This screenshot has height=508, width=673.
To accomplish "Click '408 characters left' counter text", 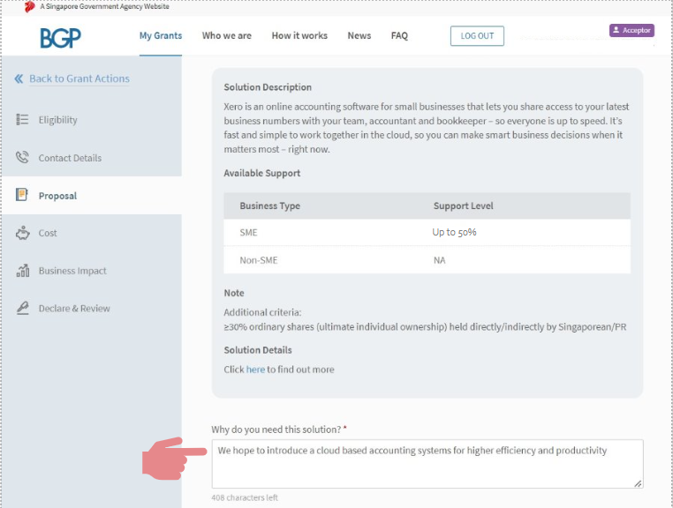I will click(245, 497).
